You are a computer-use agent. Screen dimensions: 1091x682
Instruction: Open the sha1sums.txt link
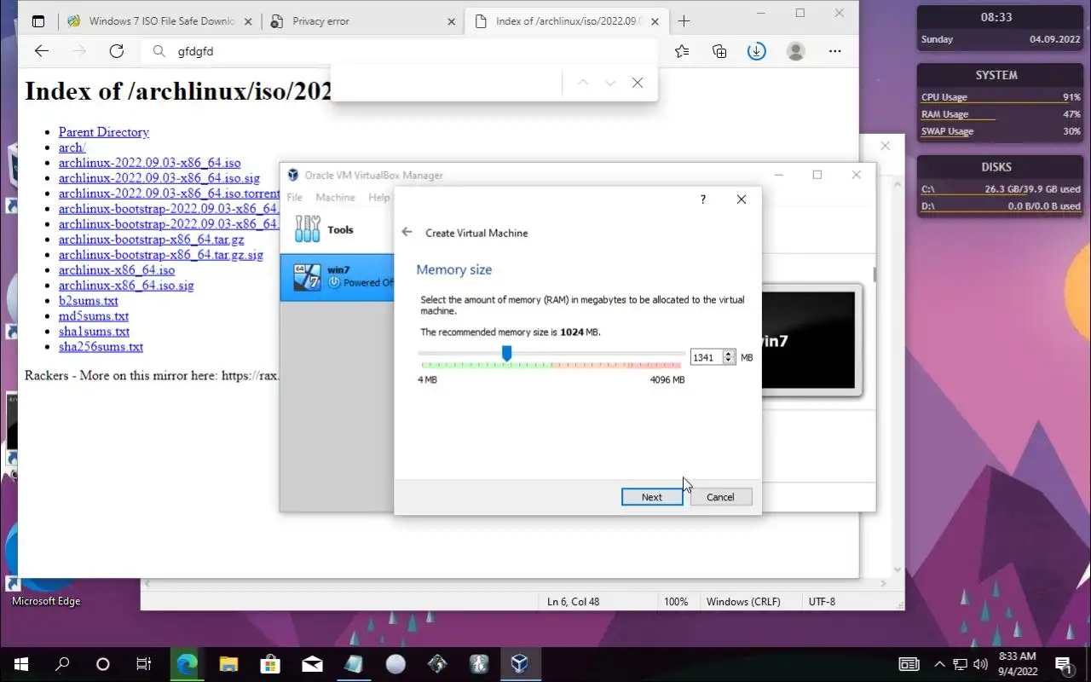(x=95, y=332)
